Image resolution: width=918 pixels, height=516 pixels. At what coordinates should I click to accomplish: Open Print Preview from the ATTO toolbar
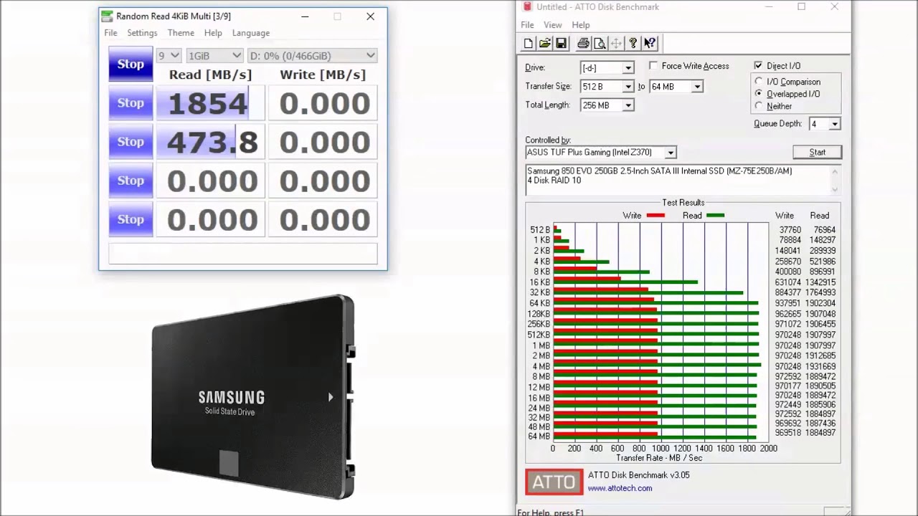(600, 44)
